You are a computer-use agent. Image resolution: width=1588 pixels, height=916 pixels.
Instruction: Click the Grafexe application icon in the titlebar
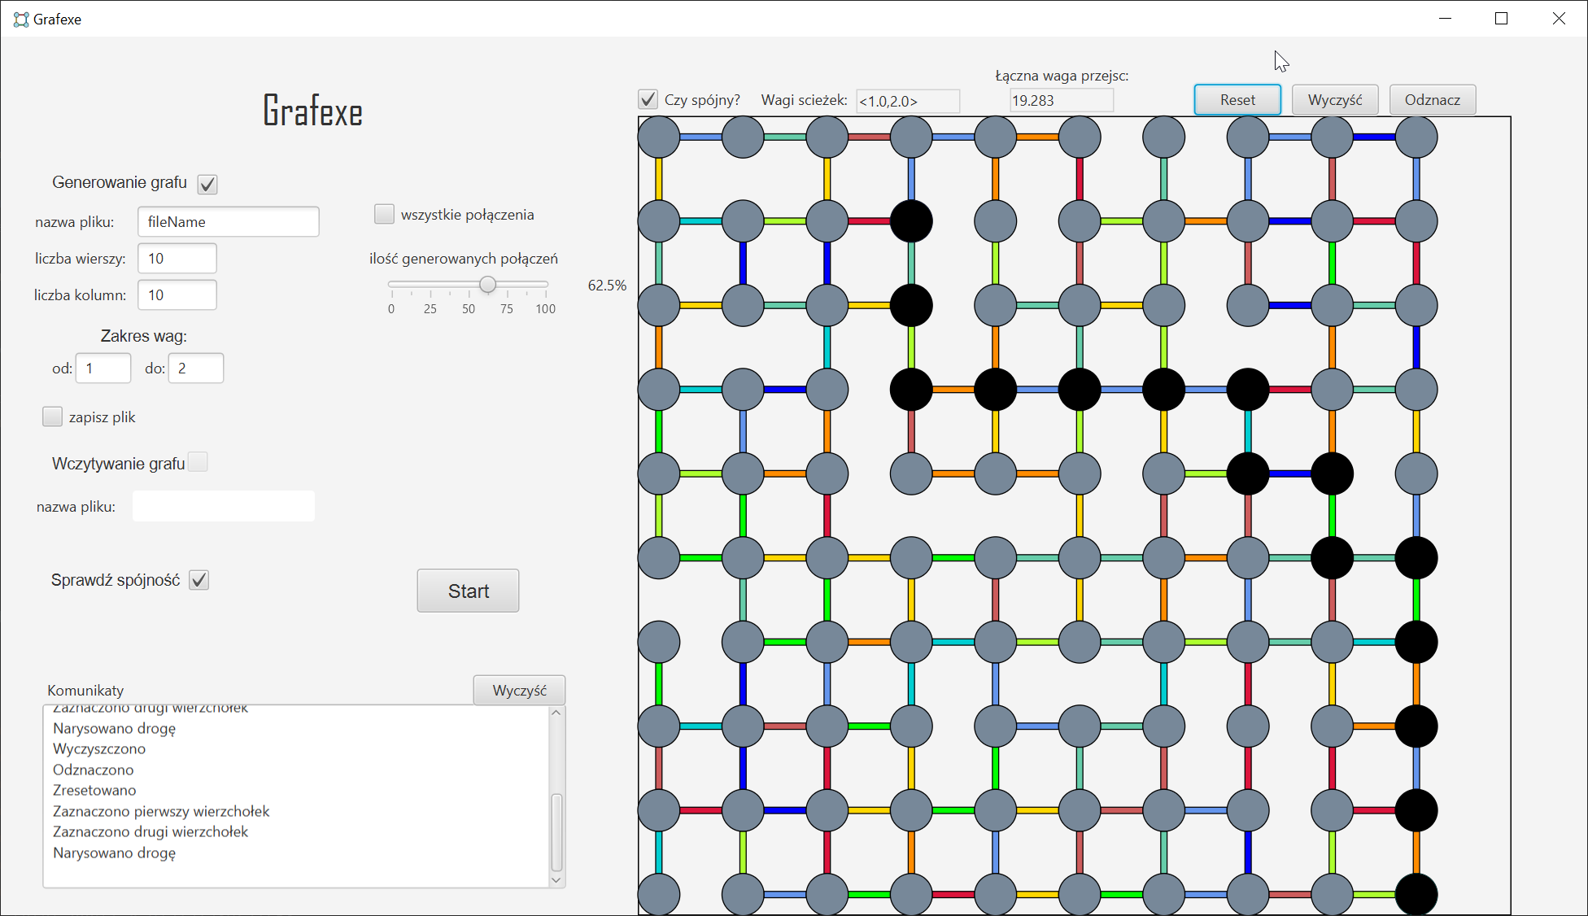coord(20,19)
